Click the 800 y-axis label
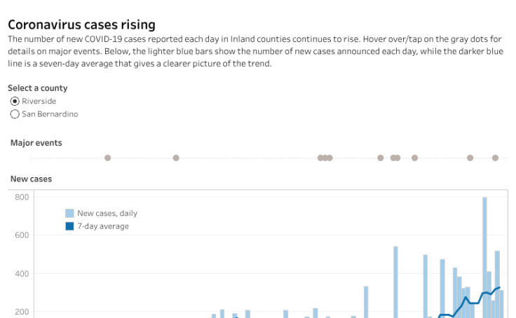The height and width of the screenshot is (318, 516). coord(22,198)
